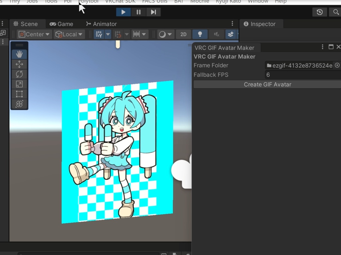Select the Rect Transform tool
Viewport: 341px width, 255px height.
click(19, 94)
